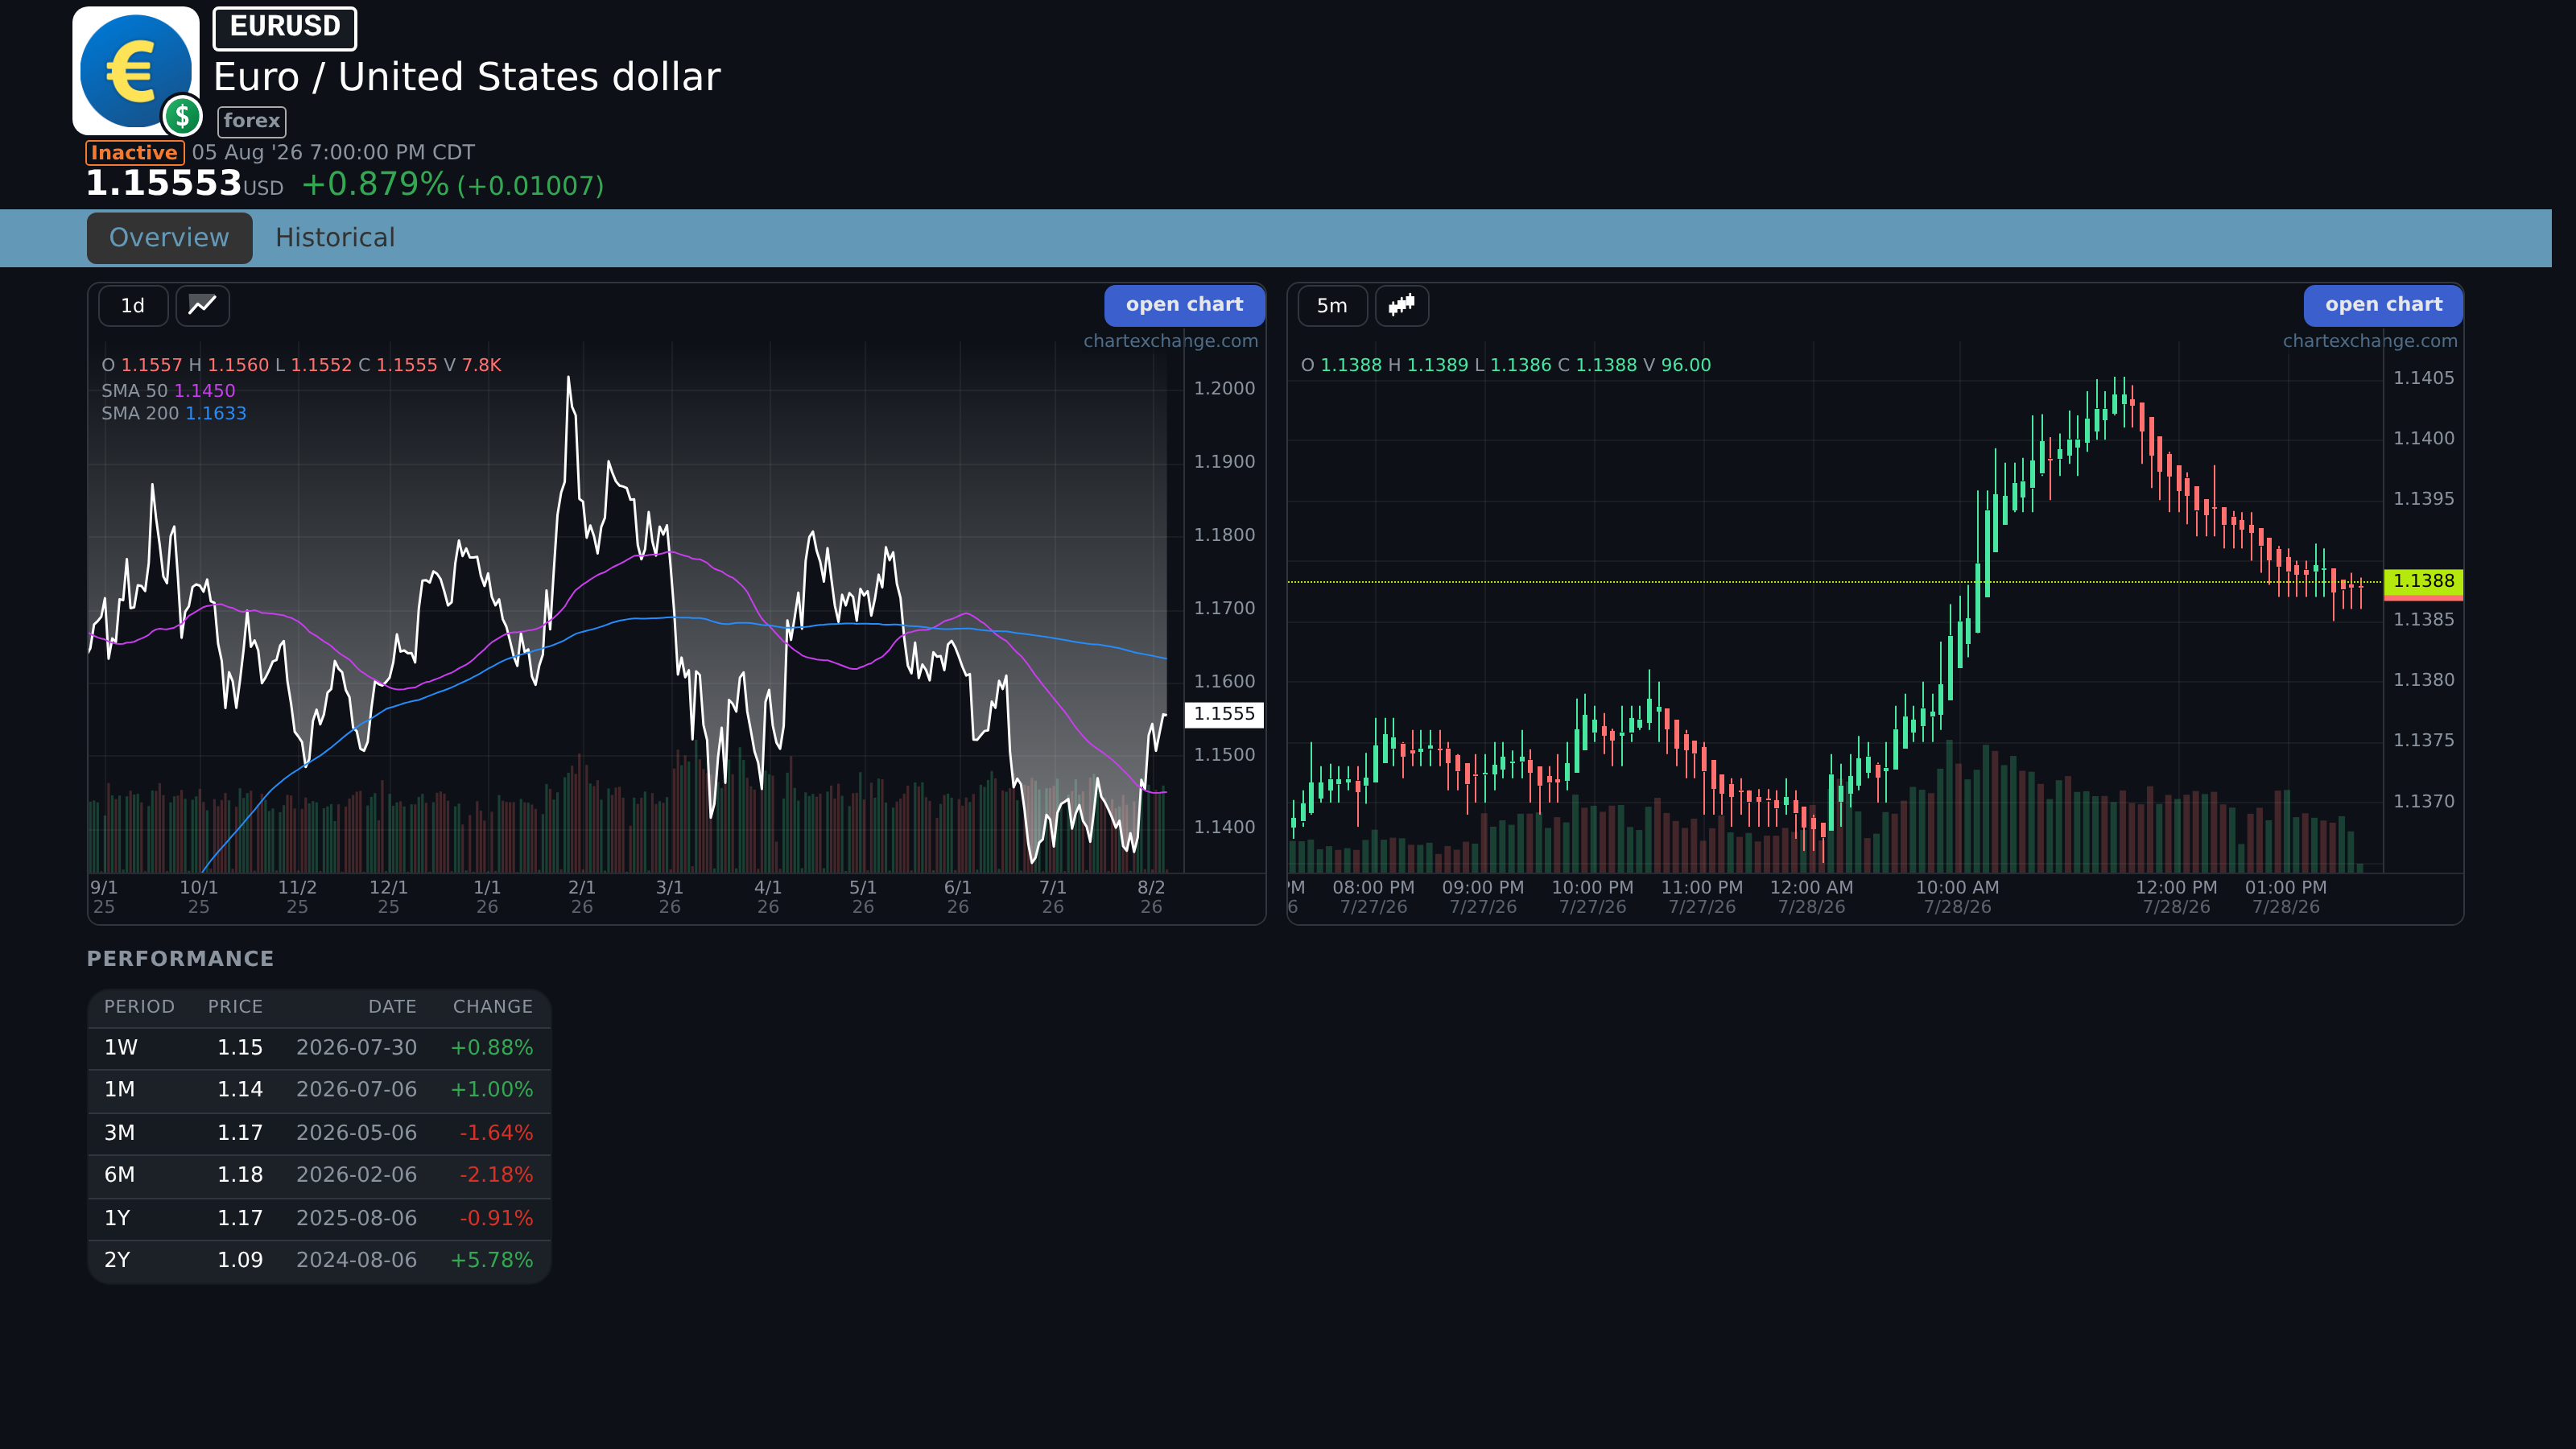Open chart for the daily EURUSD view
Screen dimensions: 2576x1449
[x=1184, y=305]
